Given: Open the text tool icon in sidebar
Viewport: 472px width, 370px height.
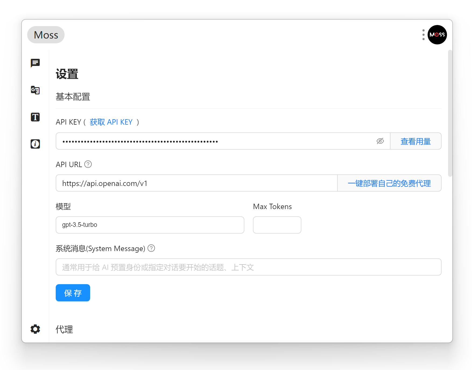Looking at the screenshot, I should (x=35, y=117).
